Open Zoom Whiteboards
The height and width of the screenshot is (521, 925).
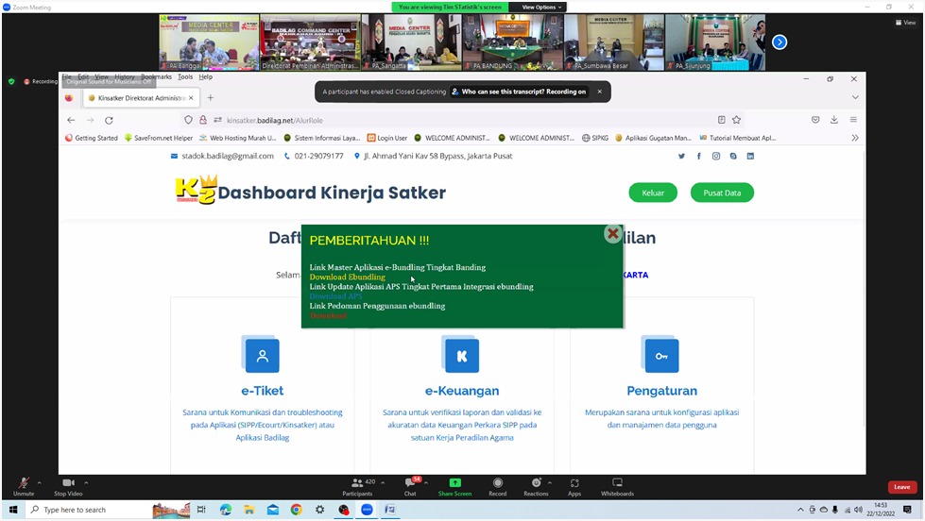pyautogui.click(x=617, y=485)
